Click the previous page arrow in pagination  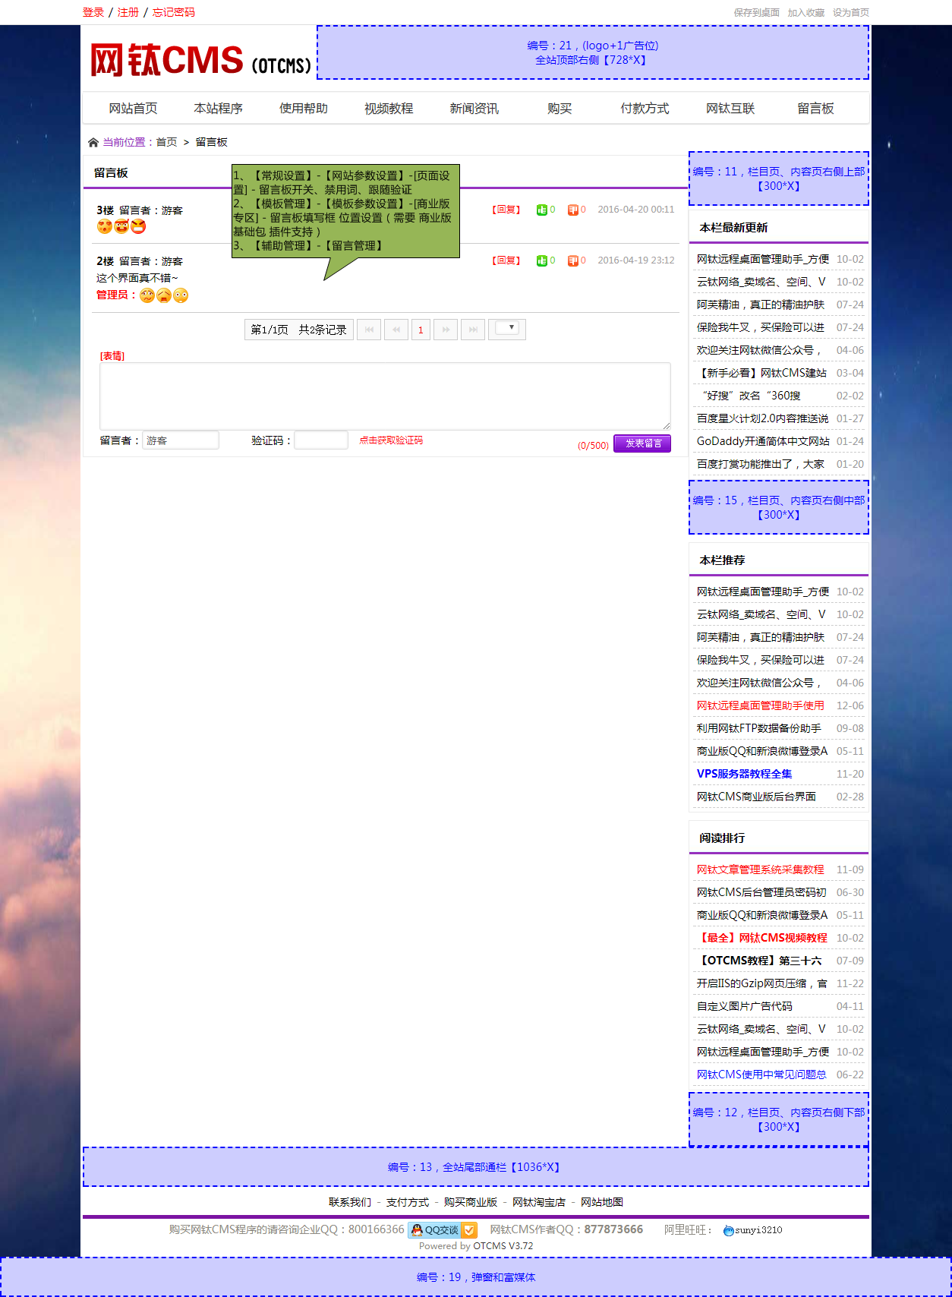396,330
